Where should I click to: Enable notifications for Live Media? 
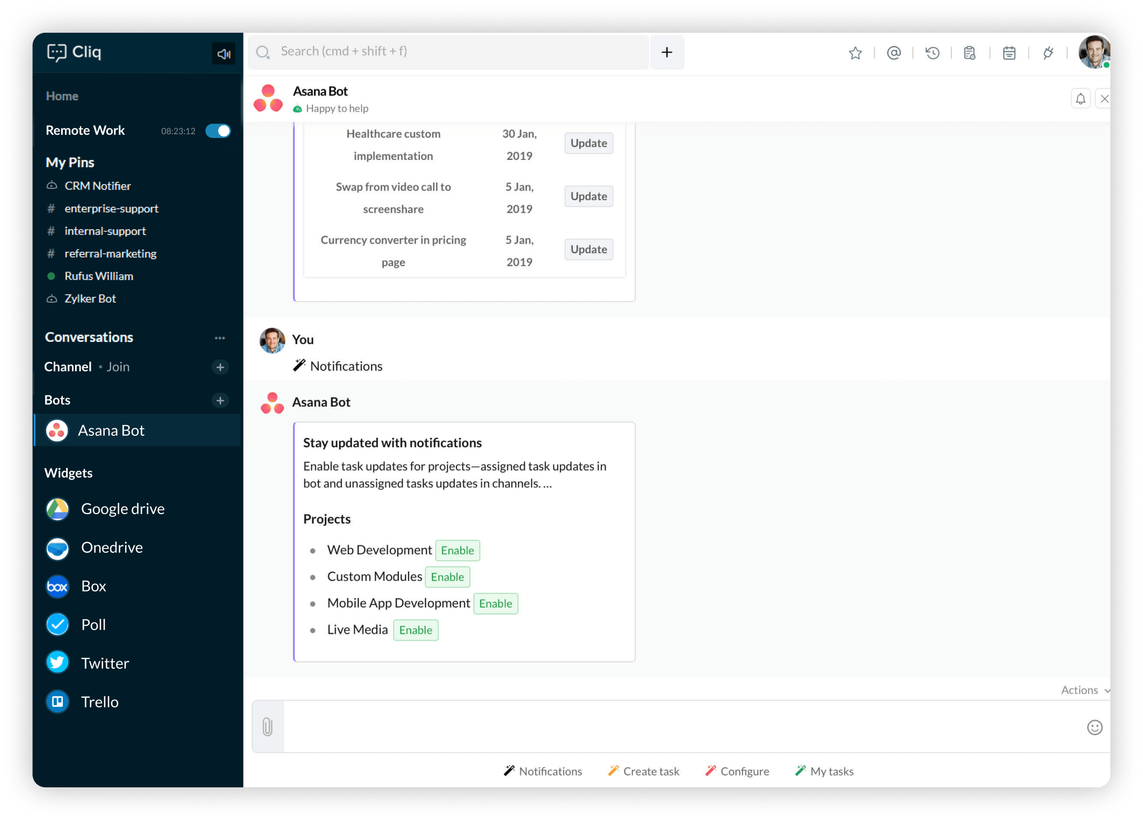pos(416,630)
